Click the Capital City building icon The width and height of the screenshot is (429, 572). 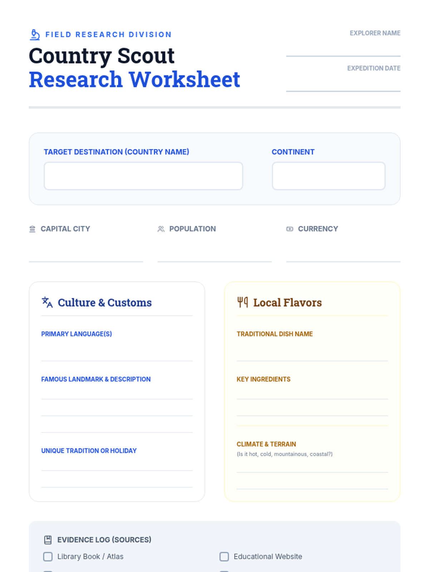coord(32,229)
